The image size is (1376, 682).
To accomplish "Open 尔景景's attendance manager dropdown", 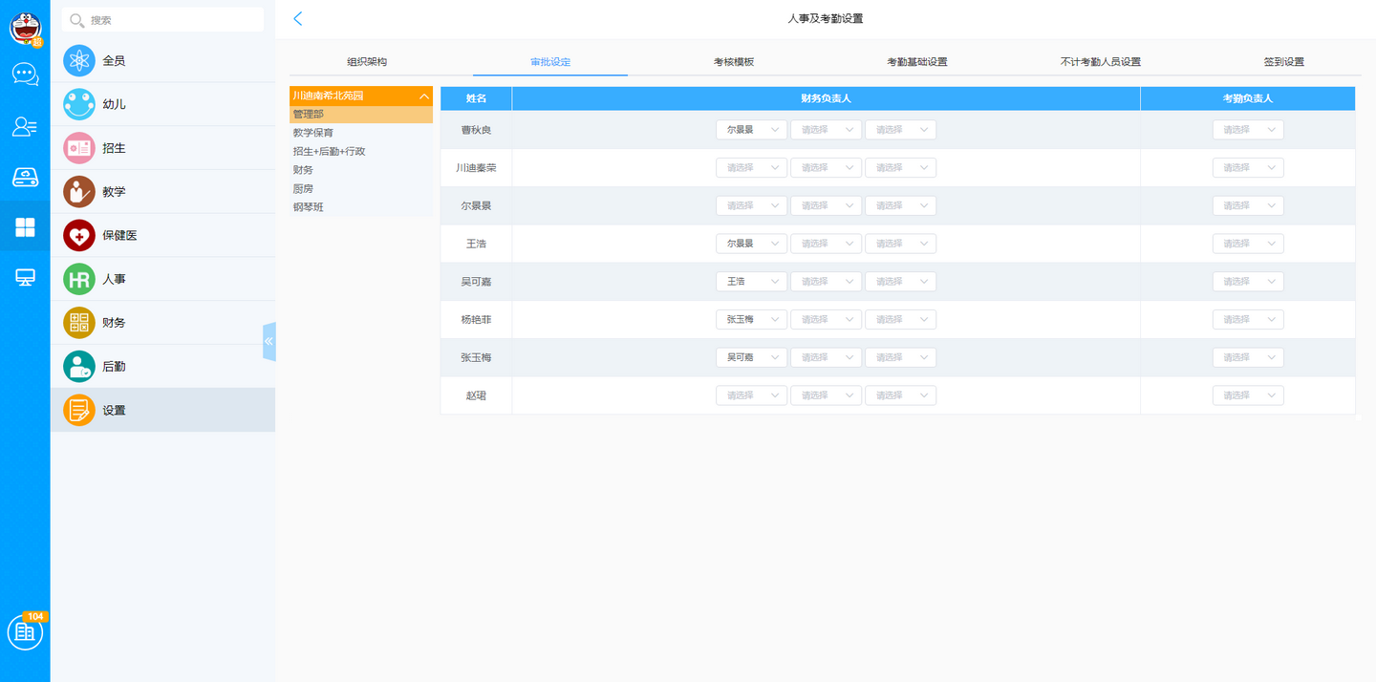I will click(x=1248, y=205).
